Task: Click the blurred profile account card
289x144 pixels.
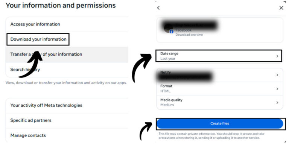Action: 220,30
